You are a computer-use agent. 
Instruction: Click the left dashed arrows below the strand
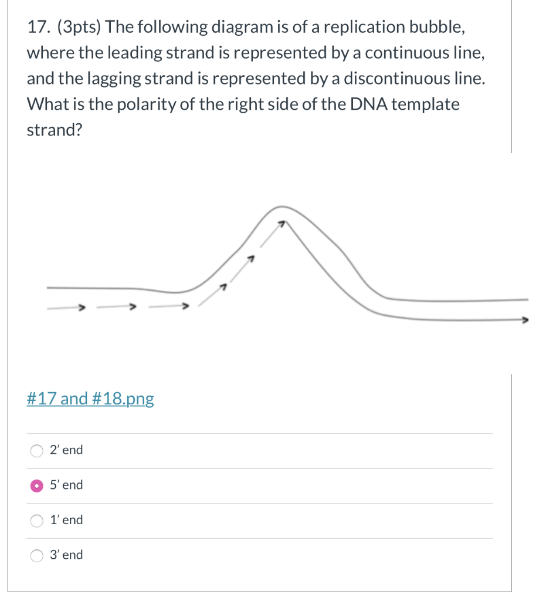(117, 306)
